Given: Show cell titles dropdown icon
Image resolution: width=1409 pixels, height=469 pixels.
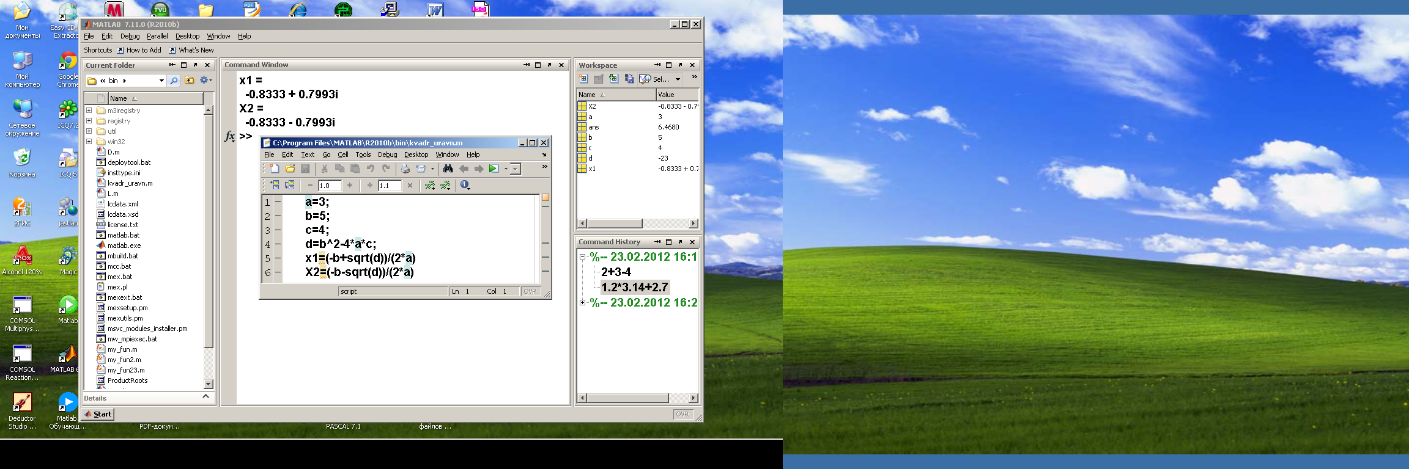Looking at the screenshot, I should 445,185.
